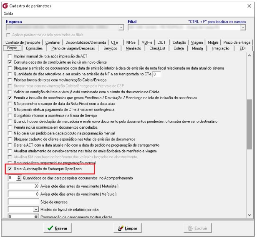
Task: Enable Atualizar atrelamento de cavalo+carretas checkbox
Action: click(x=10, y=151)
